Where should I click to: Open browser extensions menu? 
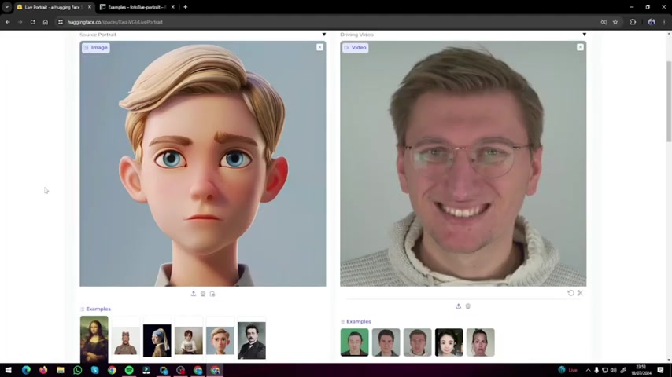pyautogui.click(x=633, y=22)
